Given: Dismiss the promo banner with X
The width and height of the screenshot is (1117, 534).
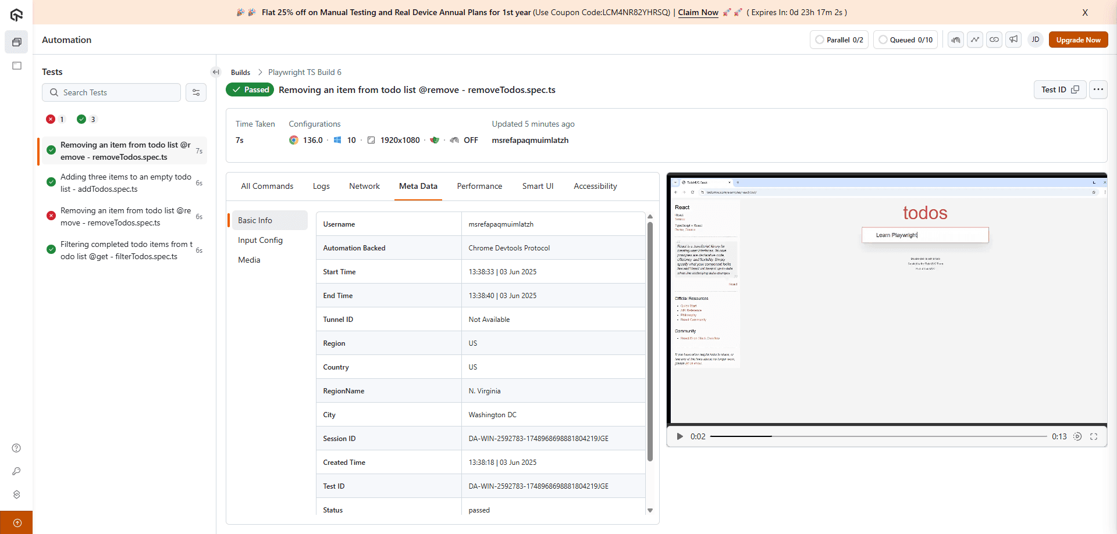Looking at the screenshot, I should [x=1085, y=12].
